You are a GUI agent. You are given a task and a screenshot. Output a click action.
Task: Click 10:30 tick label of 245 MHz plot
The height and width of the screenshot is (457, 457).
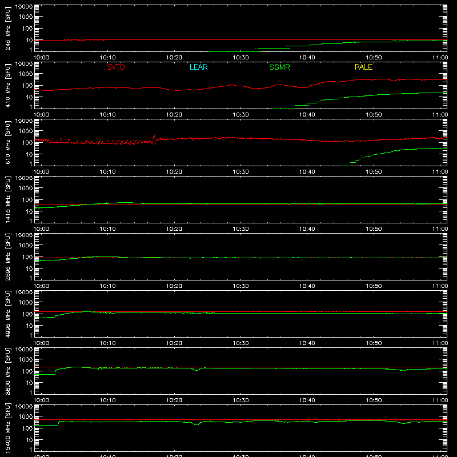(240, 58)
